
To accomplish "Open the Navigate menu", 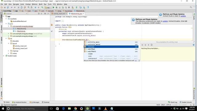I will (16, 4).
